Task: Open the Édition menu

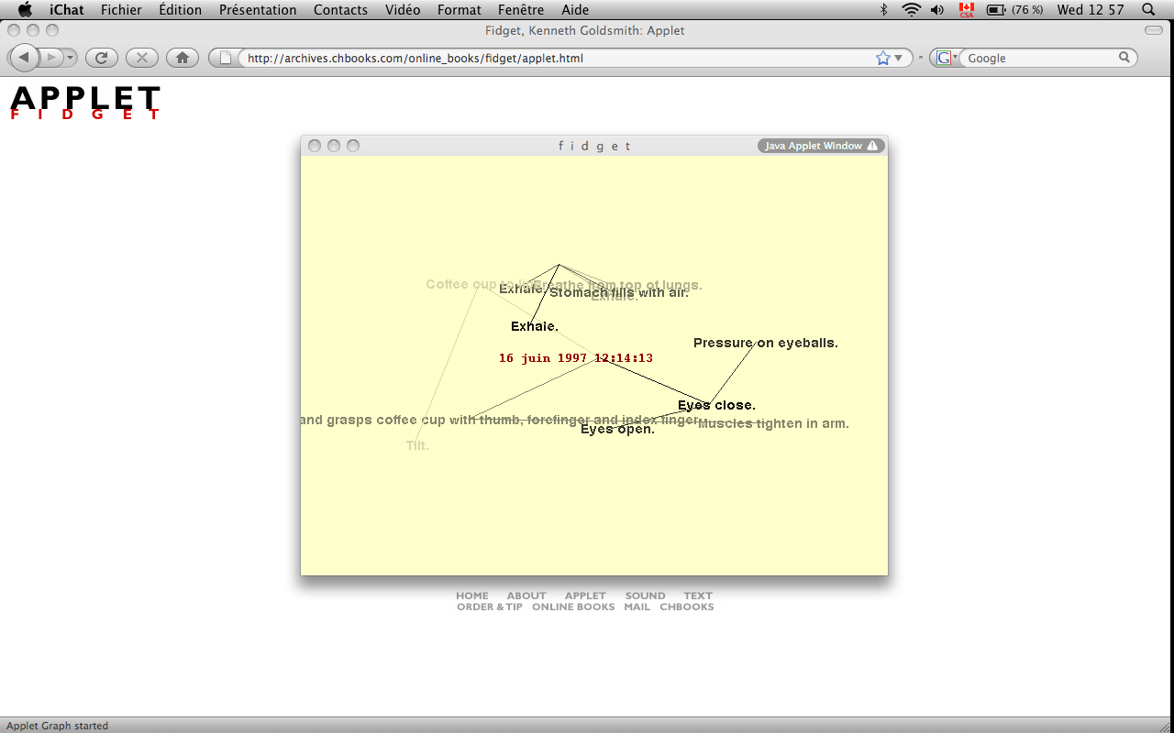Action: (x=180, y=10)
